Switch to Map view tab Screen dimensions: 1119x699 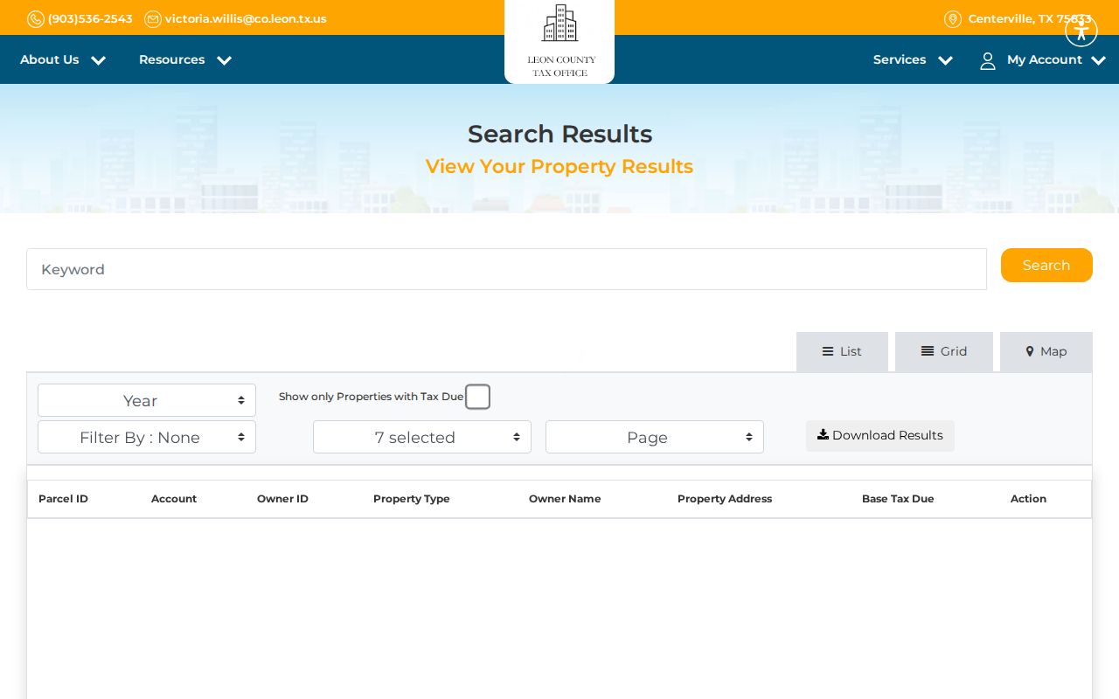coord(1046,351)
